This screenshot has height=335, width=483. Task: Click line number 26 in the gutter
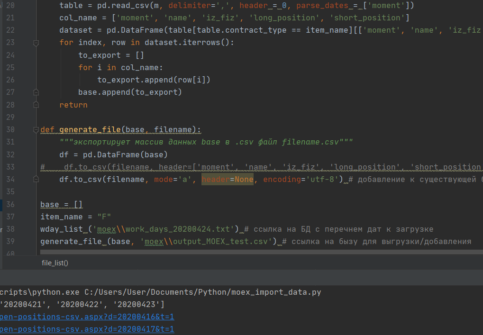[10, 80]
